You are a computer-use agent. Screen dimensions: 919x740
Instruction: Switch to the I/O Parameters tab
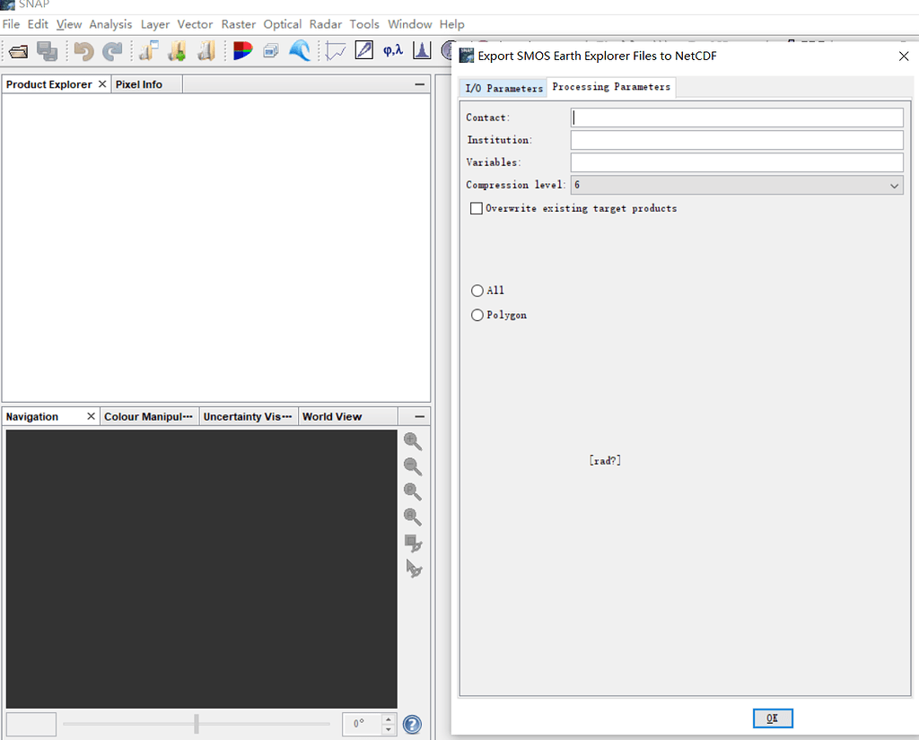coord(502,88)
